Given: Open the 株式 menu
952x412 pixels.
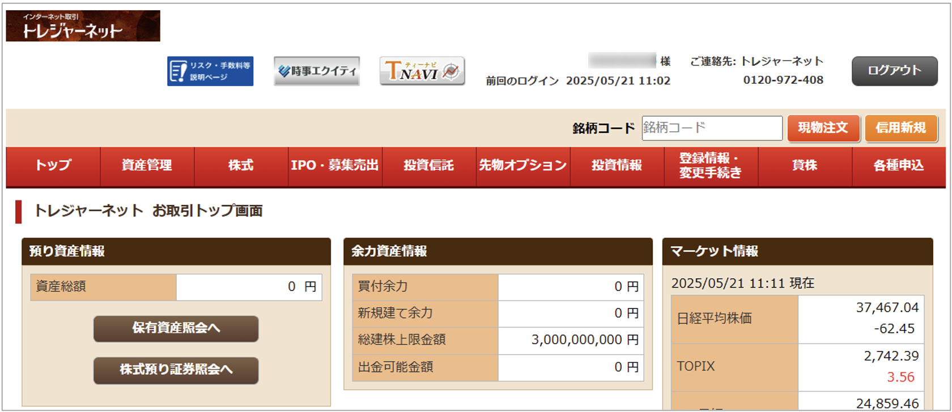Looking at the screenshot, I should click(x=241, y=166).
